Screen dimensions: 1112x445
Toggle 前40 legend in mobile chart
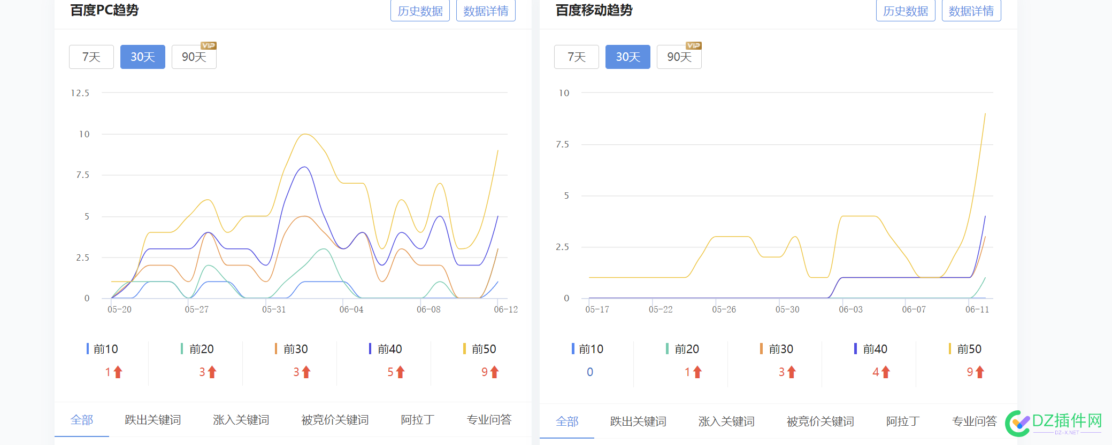click(871, 349)
